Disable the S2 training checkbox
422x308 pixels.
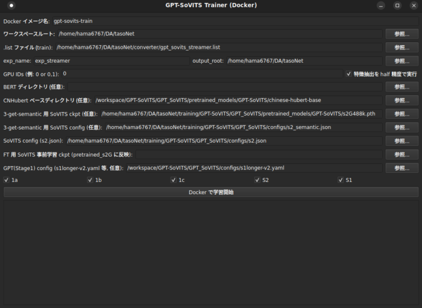pos(257,180)
